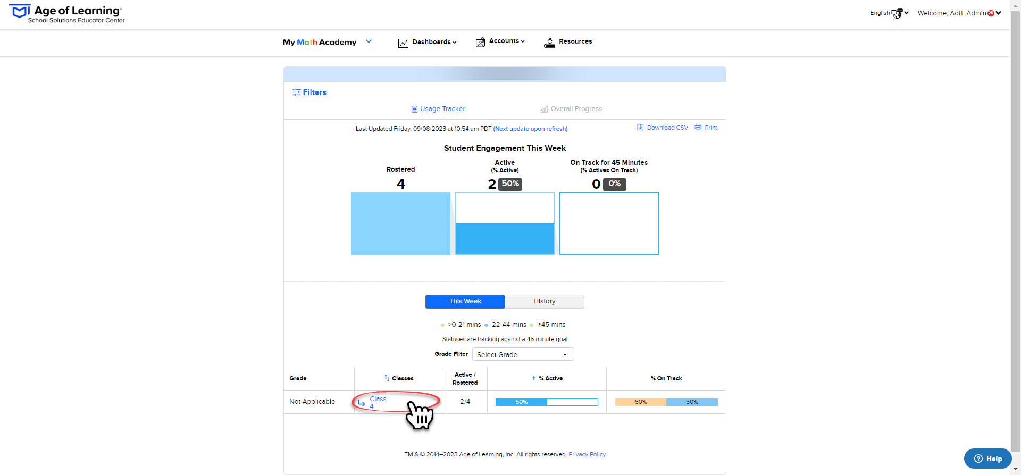Click the 2/4 active rostered cell
This screenshot has width=1021, height=475.
point(465,402)
